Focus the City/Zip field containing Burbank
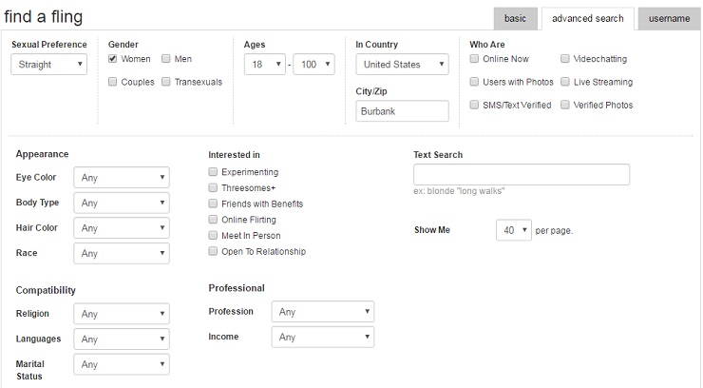703x388 pixels. tap(402, 111)
